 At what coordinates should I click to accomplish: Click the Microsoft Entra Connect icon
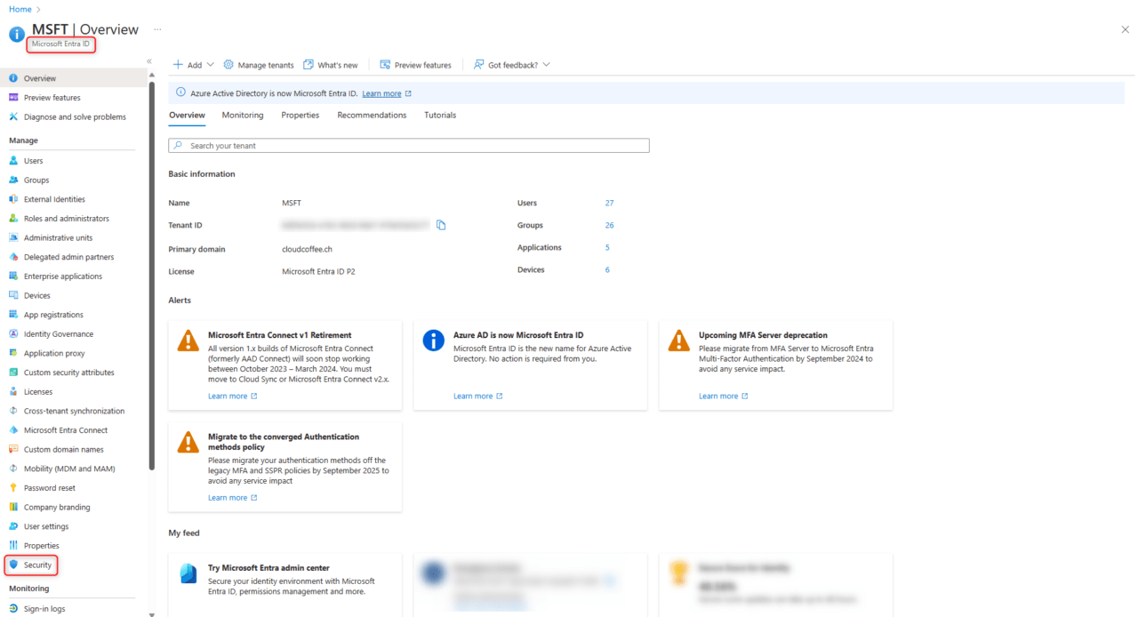click(14, 430)
